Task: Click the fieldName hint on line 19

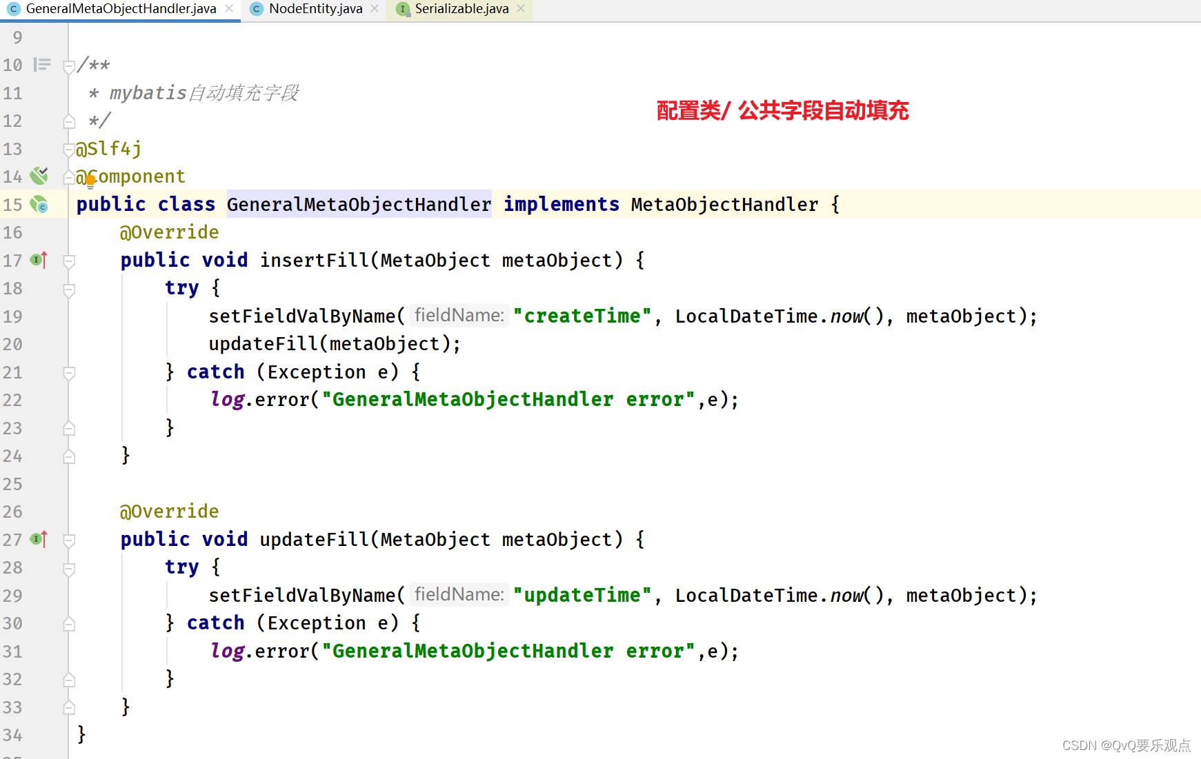Action: (x=459, y=315)
